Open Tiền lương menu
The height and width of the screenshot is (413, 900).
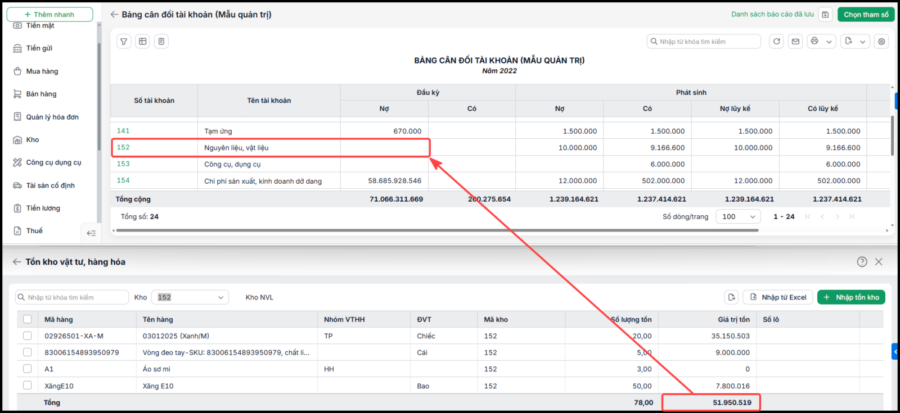coord(43,208)
